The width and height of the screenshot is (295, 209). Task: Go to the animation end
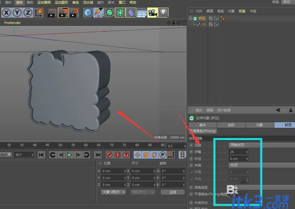(x=98, y=155)
